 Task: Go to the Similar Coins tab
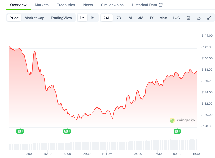pyautogui.click(x=112, y=5)
